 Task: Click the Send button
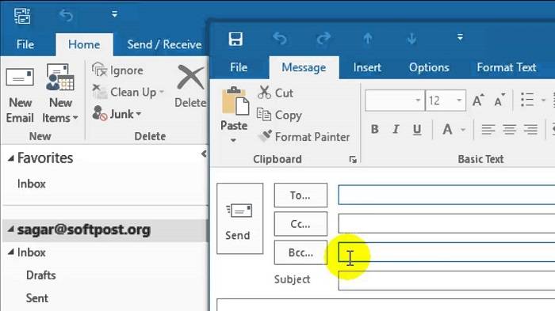pyautogui.click(x=239, y=218)
